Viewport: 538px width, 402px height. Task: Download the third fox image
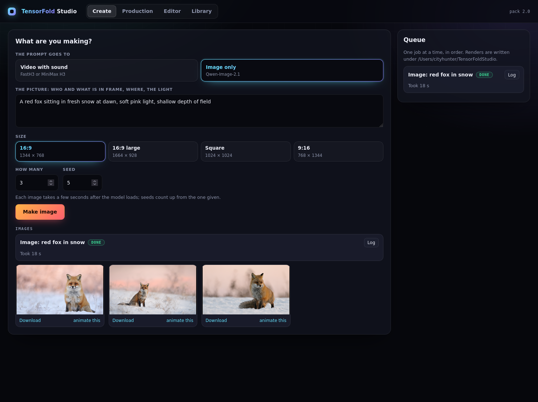(x=216, y=321)
